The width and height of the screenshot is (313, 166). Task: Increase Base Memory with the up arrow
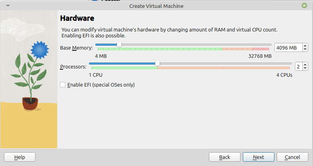point(305,46)
